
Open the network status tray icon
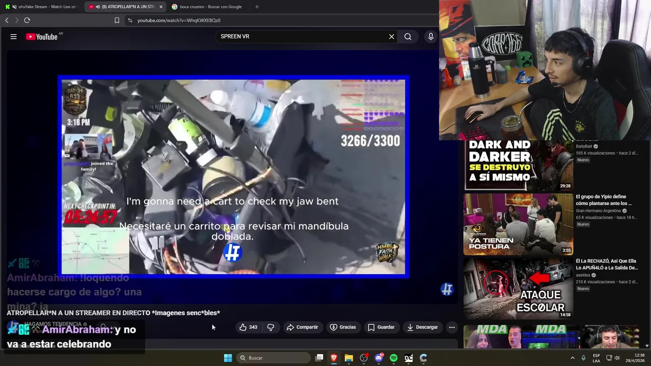point(608,358)
